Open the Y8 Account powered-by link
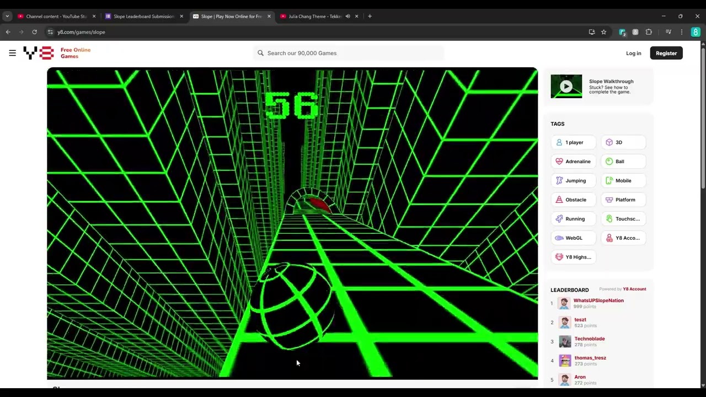This screenshot has width=706, height=397. coord(634,289)
